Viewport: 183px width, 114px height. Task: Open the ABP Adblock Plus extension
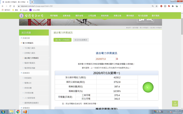[161, 6]
